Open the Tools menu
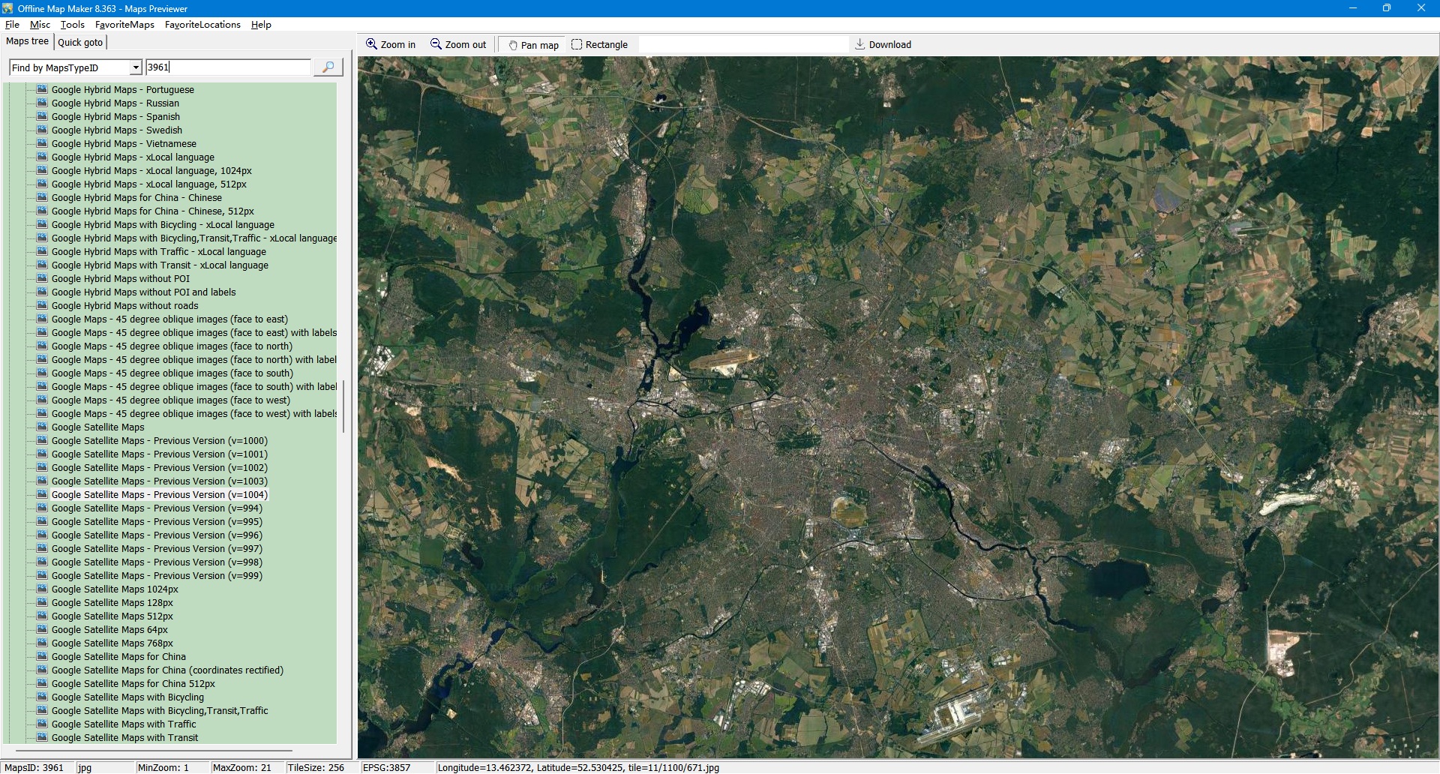 73,25
